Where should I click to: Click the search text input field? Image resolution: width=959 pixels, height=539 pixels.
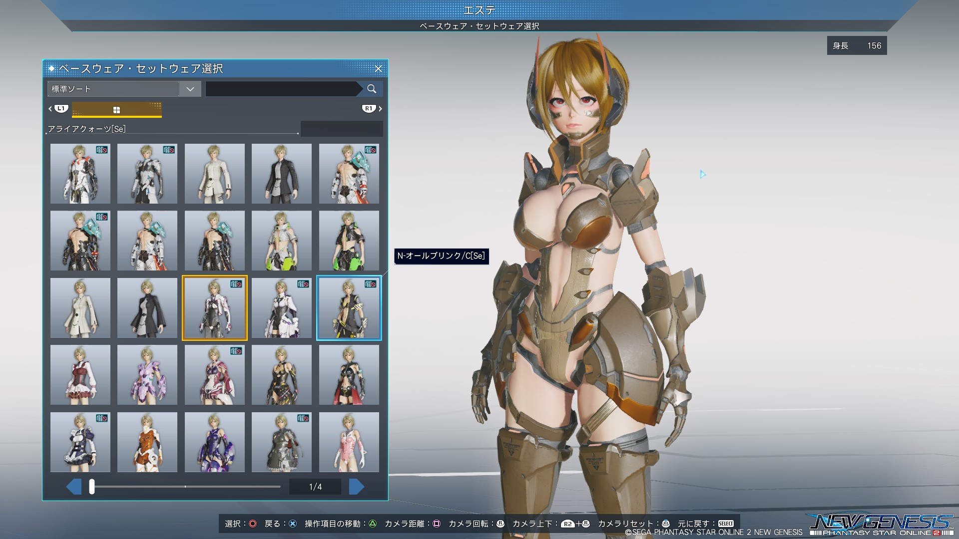pos(282,89)
